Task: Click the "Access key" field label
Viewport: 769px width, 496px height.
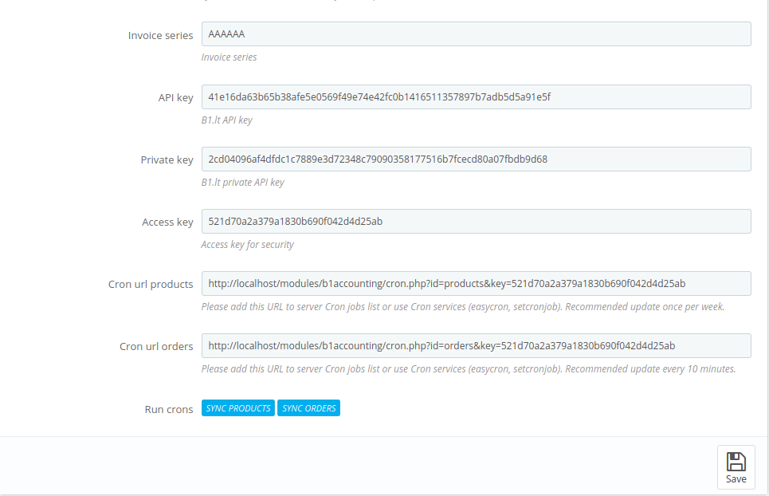Action: (x=167, y=222)
